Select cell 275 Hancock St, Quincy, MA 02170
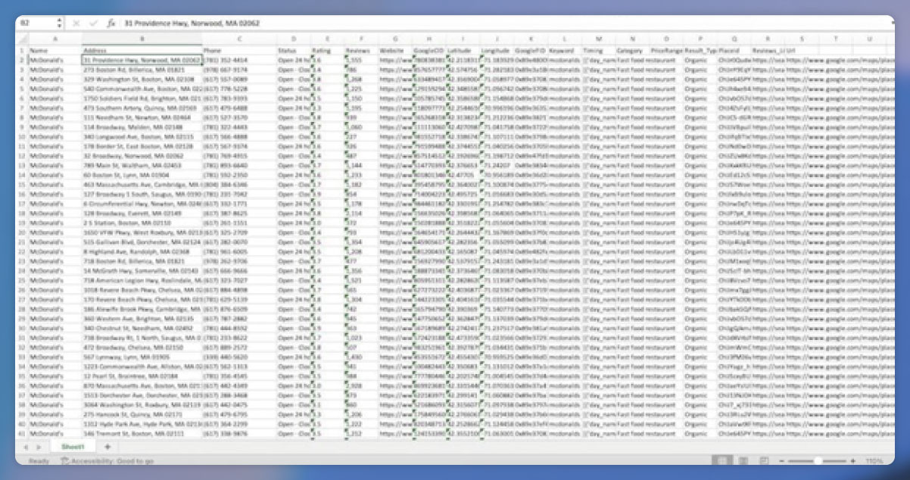Screen dimensions: 910x480 [141, 415]
